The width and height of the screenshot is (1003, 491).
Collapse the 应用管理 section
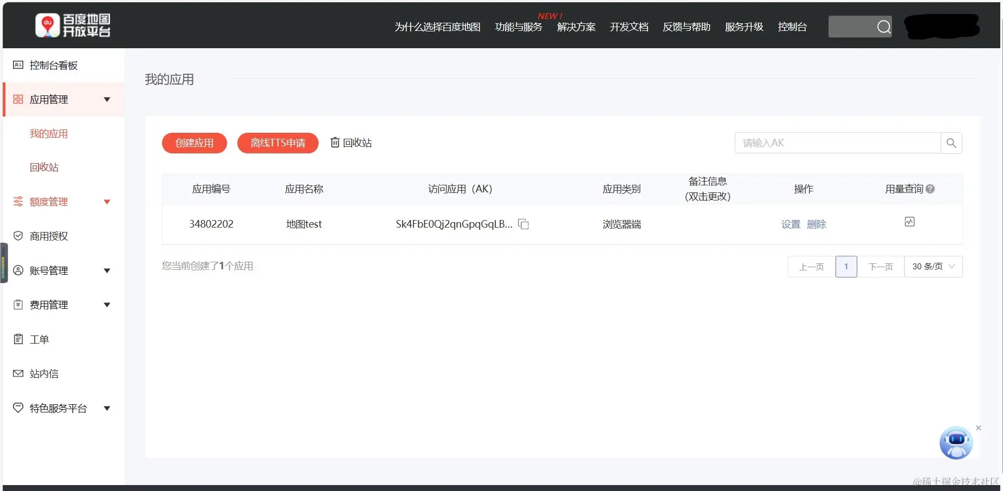click(107, 99)
